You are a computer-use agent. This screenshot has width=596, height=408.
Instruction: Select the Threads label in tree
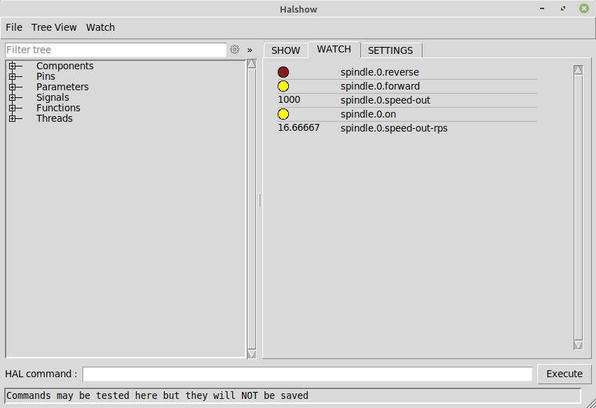click(x=55, y=118)
